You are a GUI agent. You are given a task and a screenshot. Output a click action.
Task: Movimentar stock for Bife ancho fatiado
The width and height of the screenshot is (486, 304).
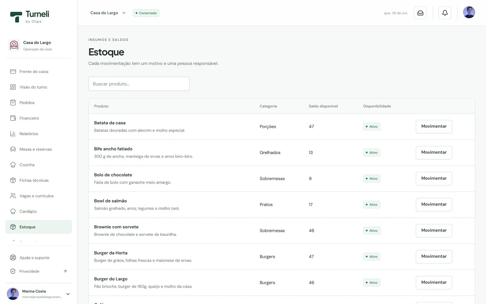434,153
